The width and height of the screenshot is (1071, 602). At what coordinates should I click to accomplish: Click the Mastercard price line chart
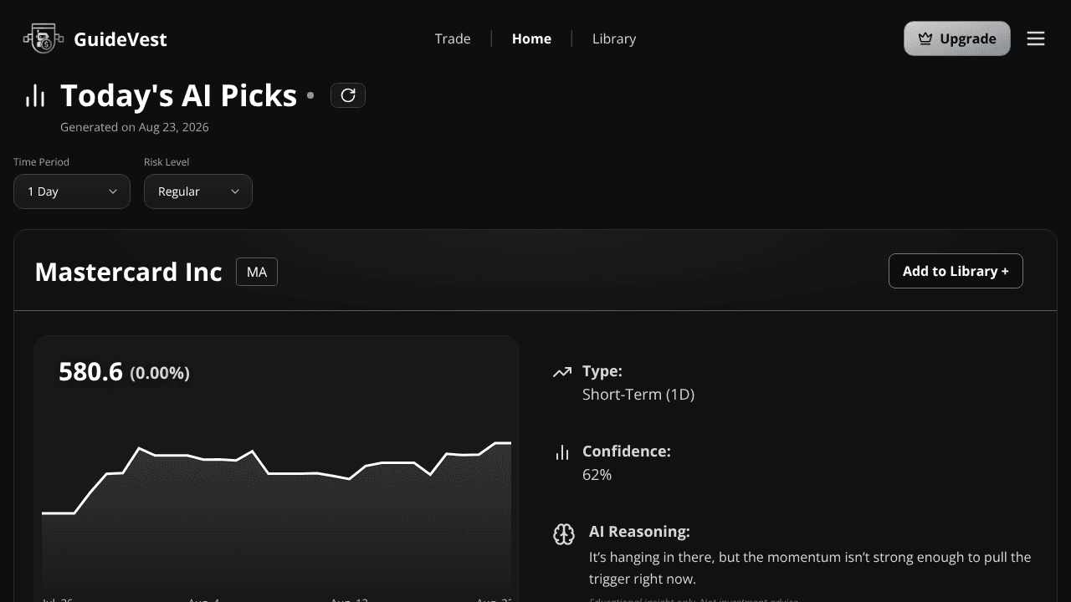pyautogui.click(x=276, y=515)
